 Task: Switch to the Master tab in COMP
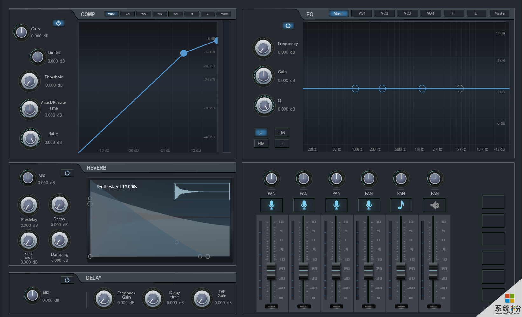click(x=224, y=14)
